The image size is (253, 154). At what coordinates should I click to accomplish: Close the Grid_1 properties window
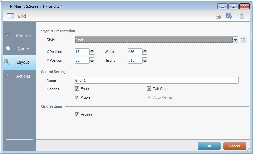244,6
